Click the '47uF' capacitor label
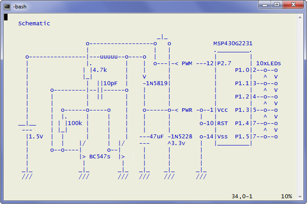The height and width of the screenshot is (204, 307). click(x=156, y=137)
